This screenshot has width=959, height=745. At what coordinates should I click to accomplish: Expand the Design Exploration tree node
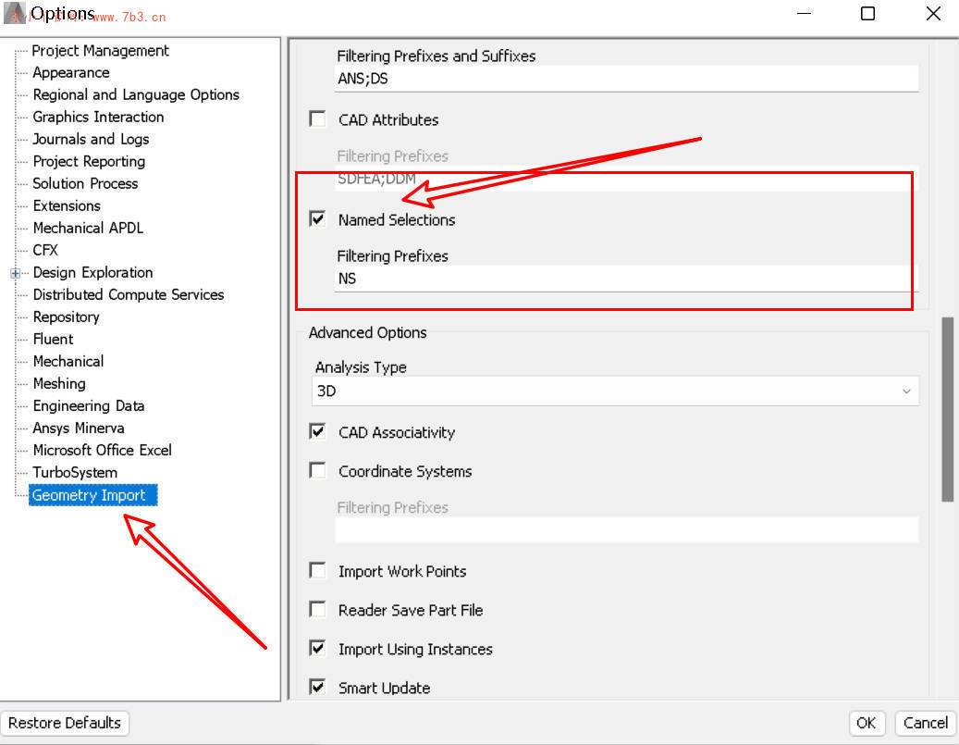(x=15, y=273)
